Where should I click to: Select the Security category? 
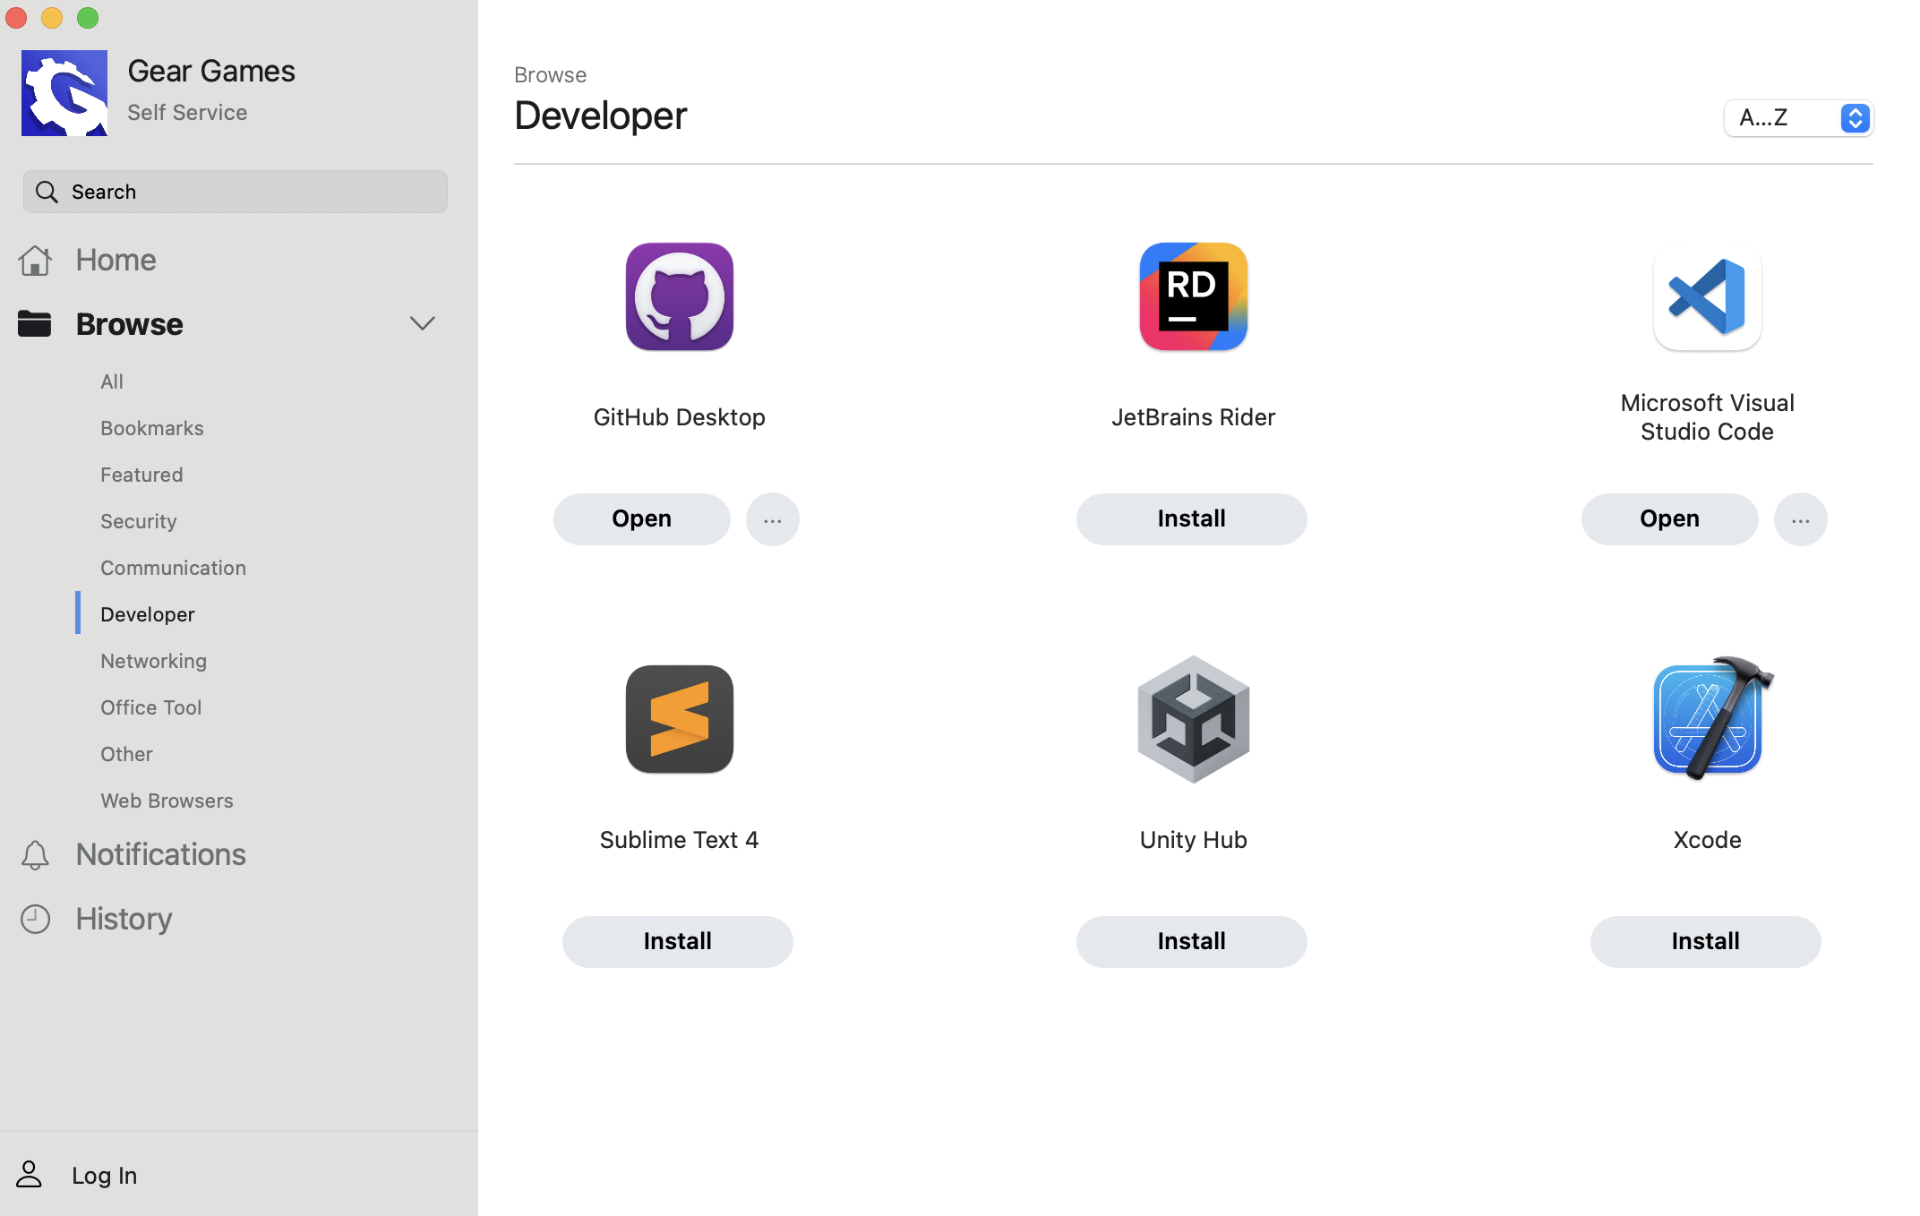click(x=139, y=521)
